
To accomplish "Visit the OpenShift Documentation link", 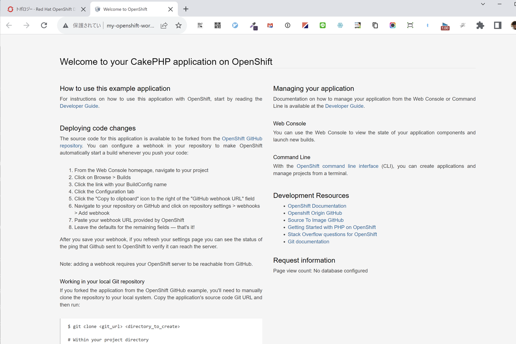I will point(317,206).
